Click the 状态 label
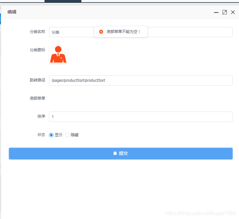Image resolution: width=239 pixels, height=219 pixels. pyautogui.click(x=41, y=135)
